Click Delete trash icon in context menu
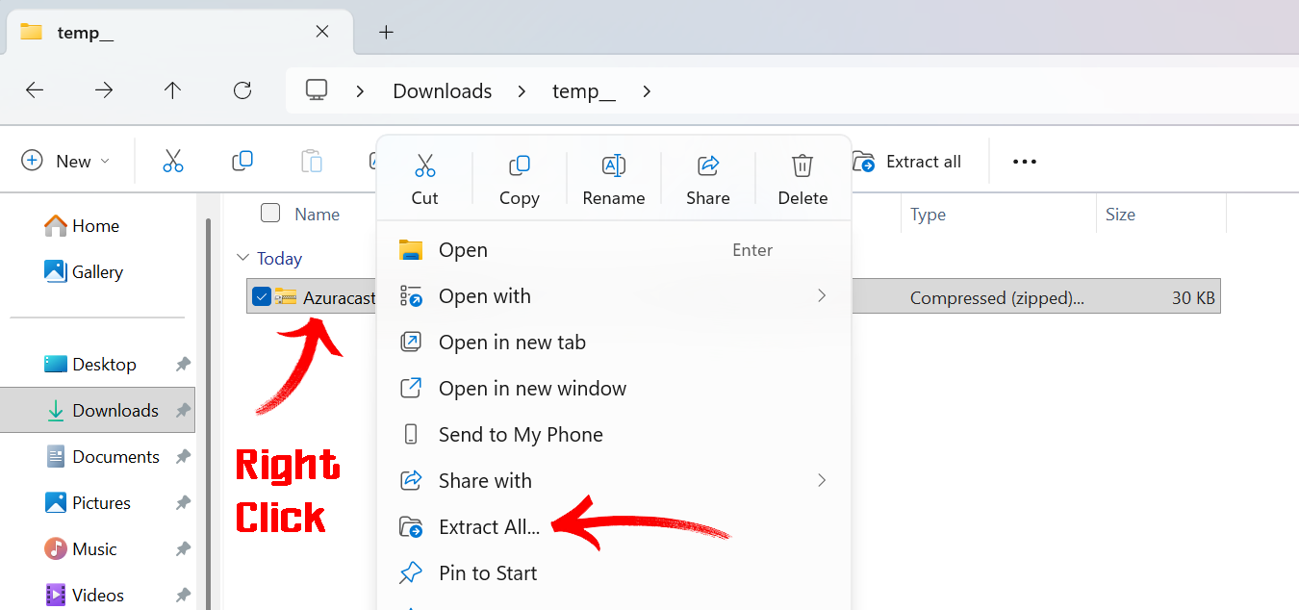 [x=802, y=166]
